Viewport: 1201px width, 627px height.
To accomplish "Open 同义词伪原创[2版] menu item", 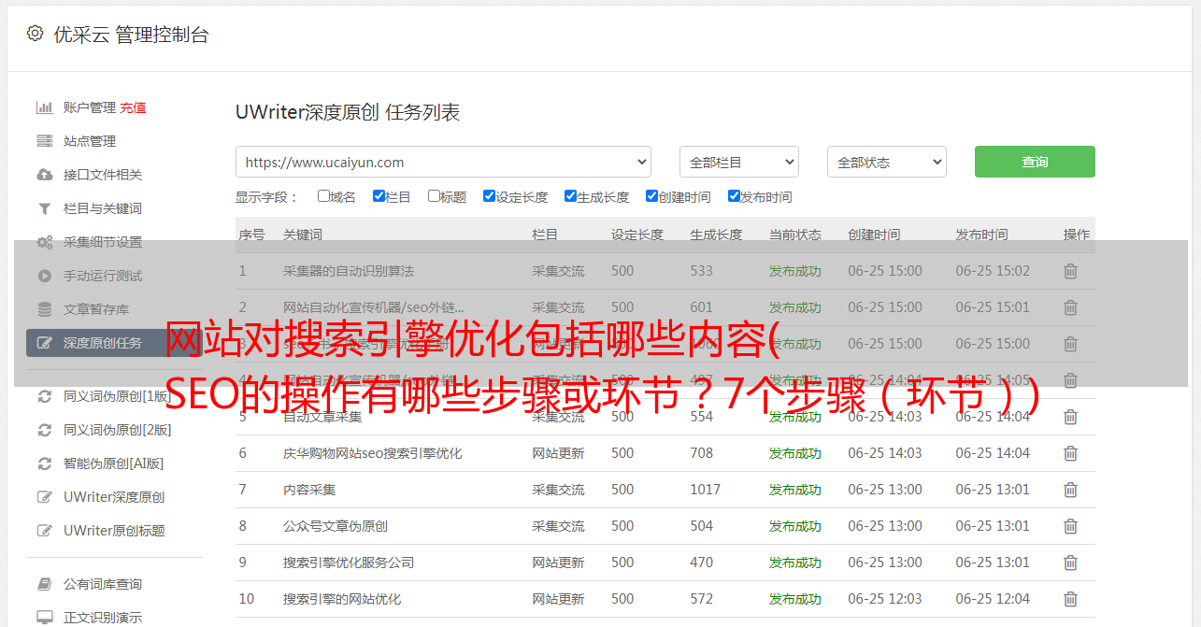I will pyautogui.click(x=118, y=430).
